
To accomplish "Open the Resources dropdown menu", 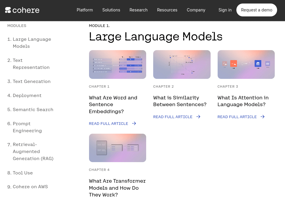I will point(167,10).
